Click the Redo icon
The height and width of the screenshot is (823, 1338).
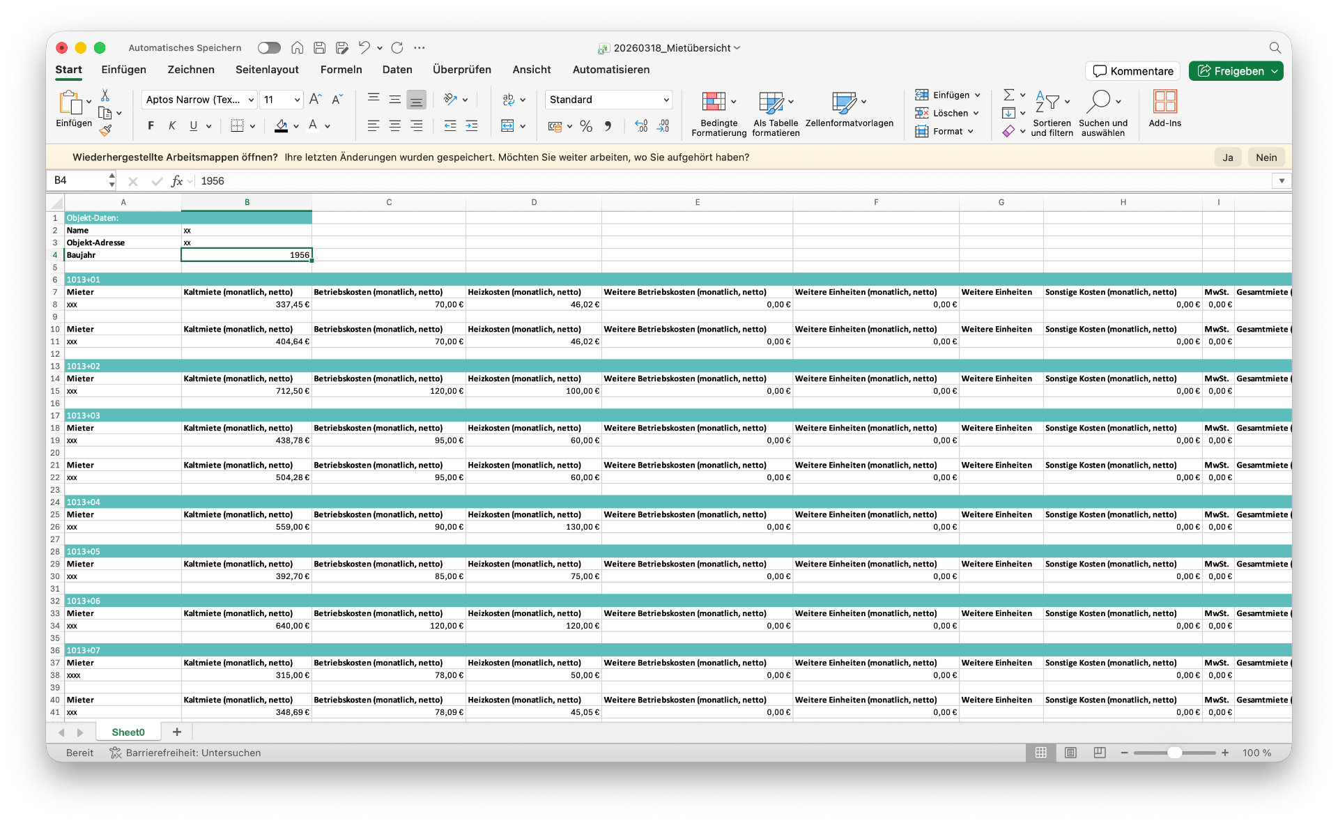(x=397, y=47)
